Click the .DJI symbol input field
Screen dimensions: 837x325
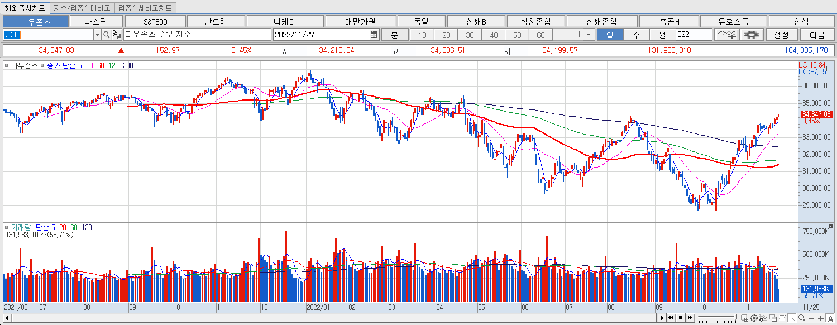48,35
